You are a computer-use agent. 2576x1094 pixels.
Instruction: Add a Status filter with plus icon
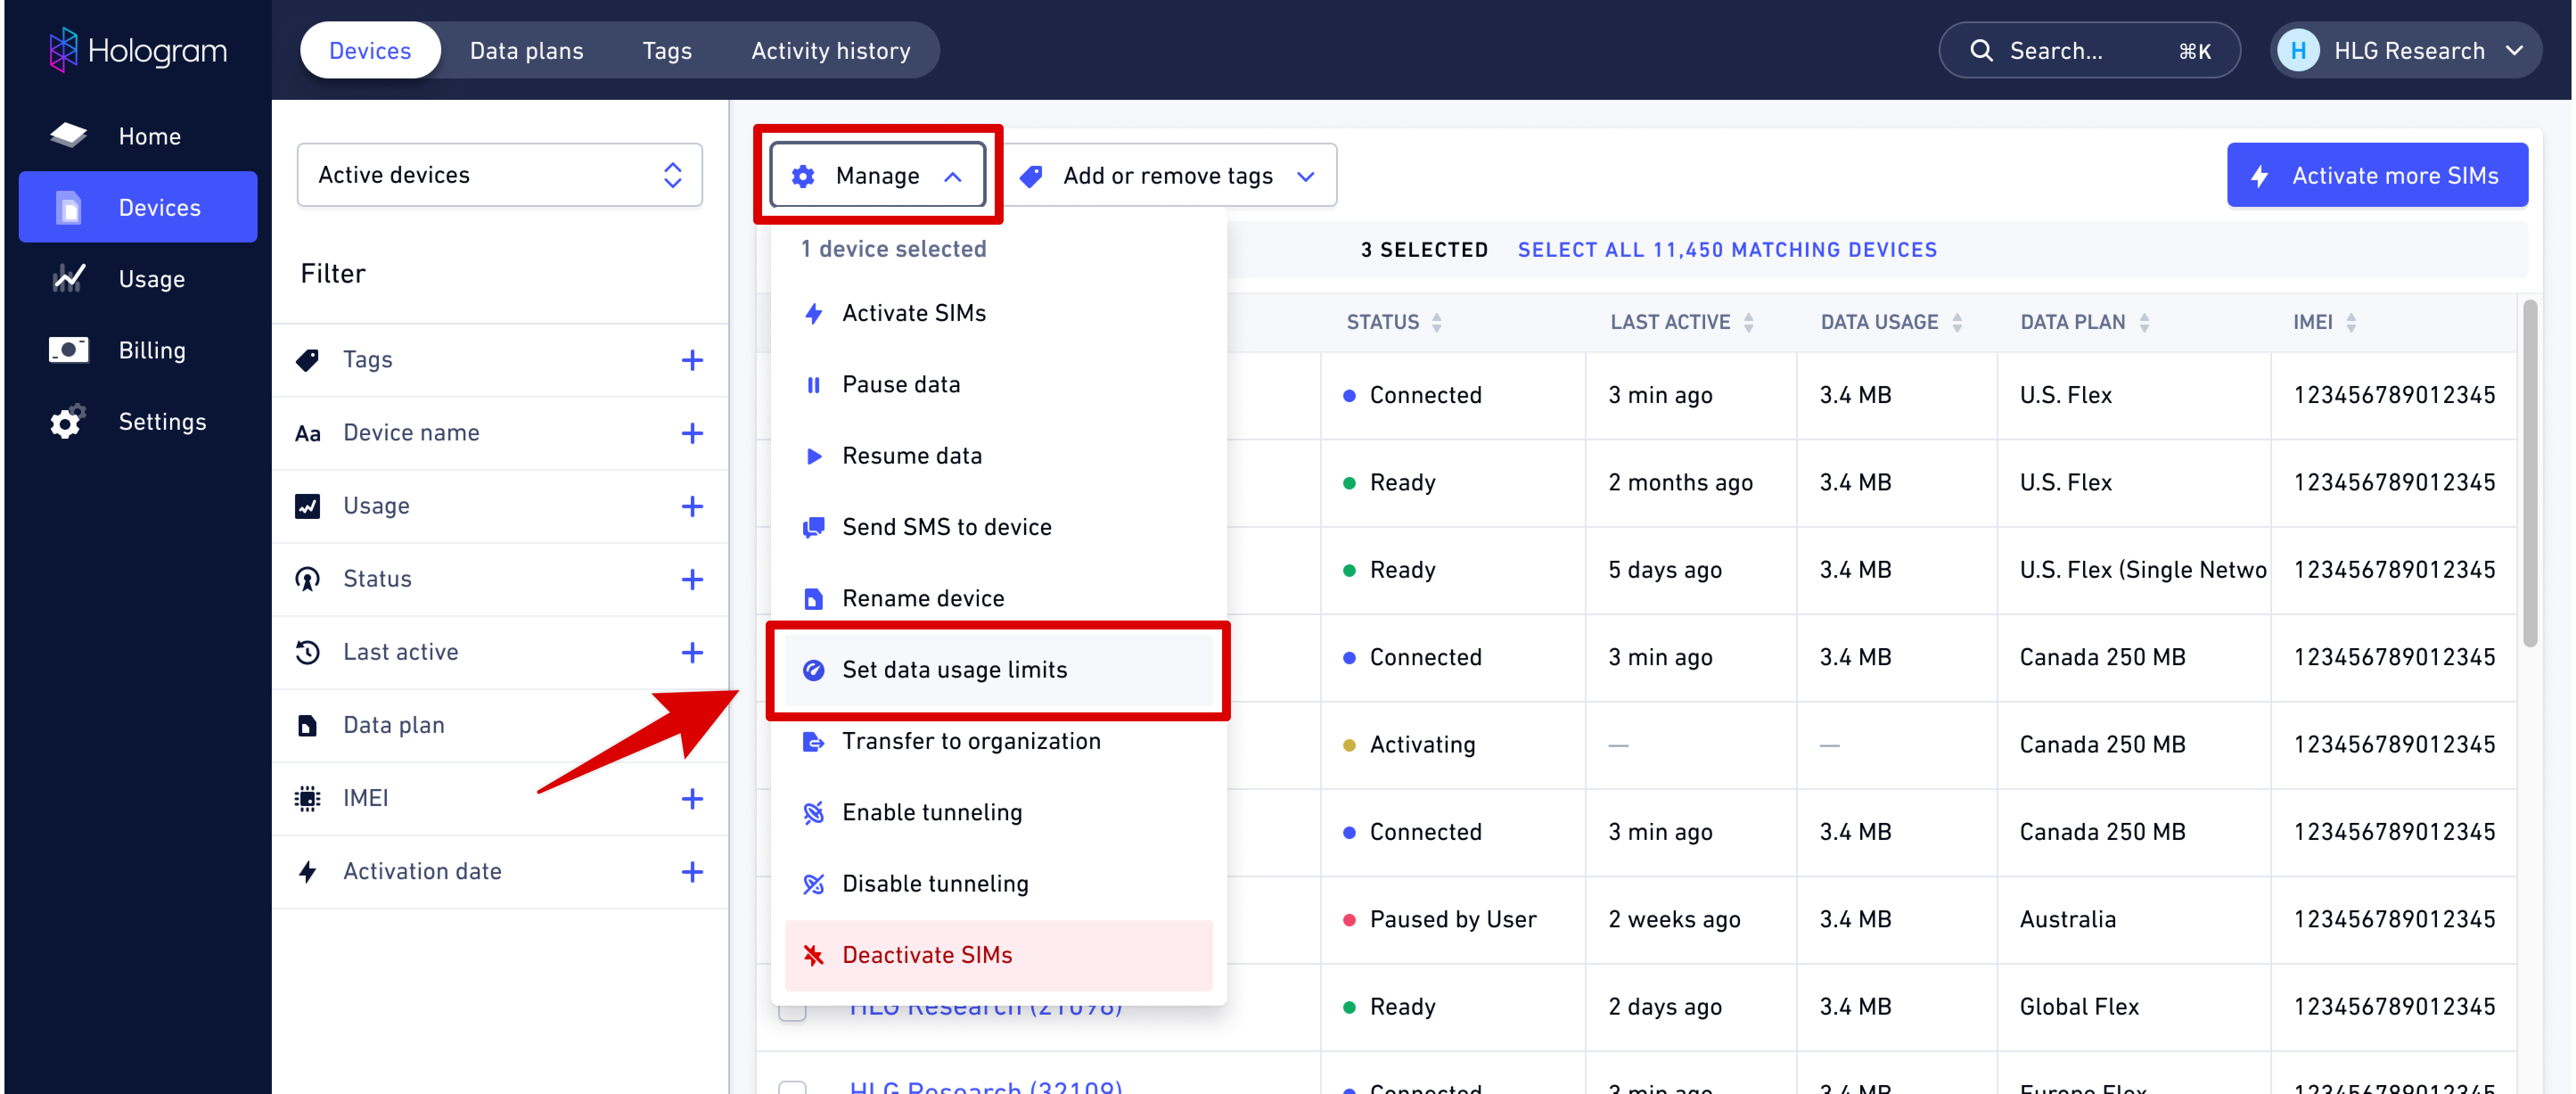692,579
